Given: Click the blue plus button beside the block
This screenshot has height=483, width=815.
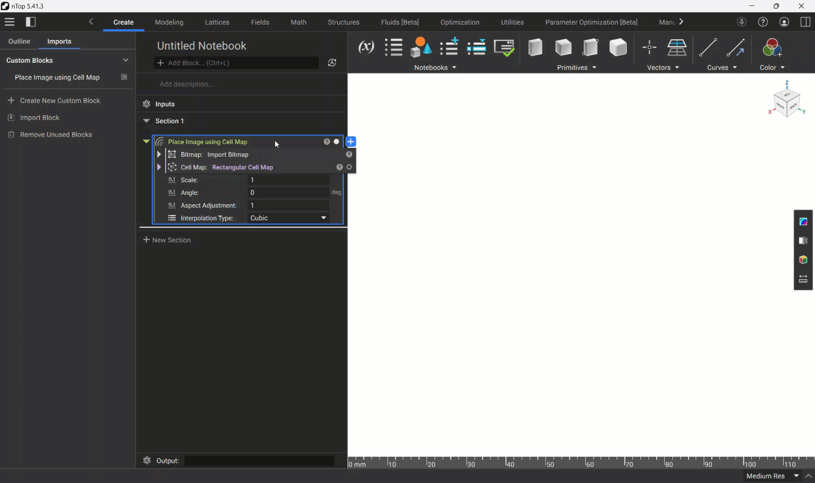Looking at the screenshot, I should click(351, 142).
